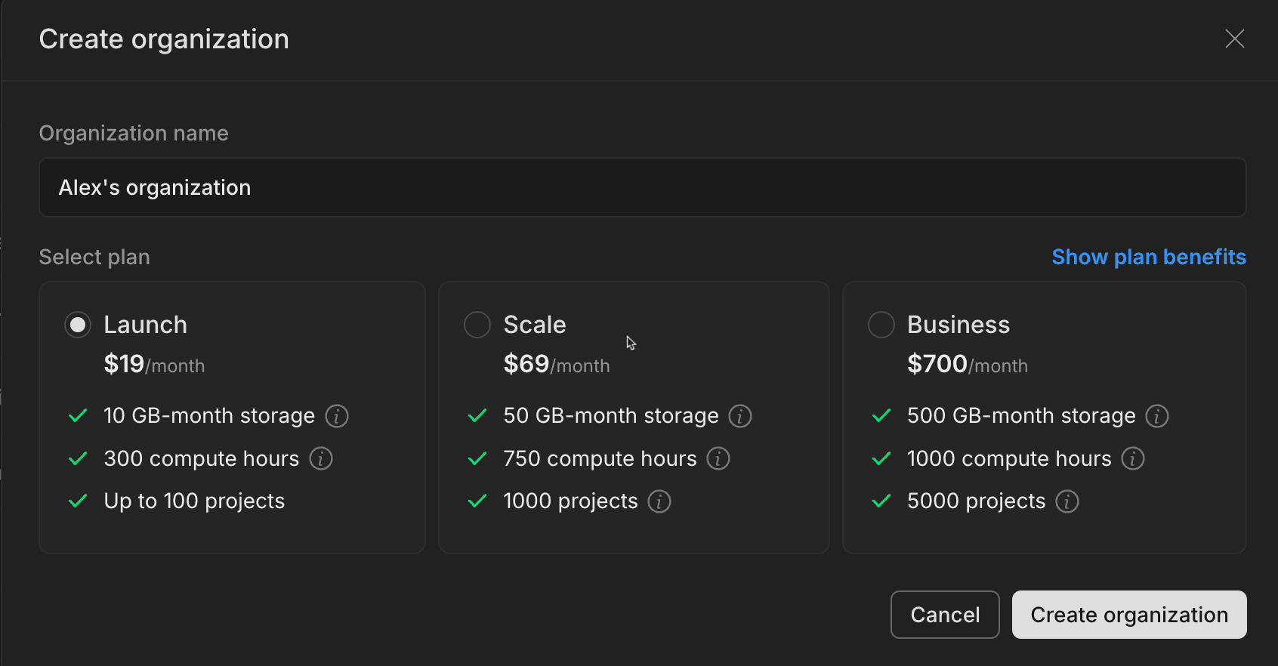Click info icon next to 500 GB-month storage
Screen dimensions: 1278x666
coord(1157,416)
